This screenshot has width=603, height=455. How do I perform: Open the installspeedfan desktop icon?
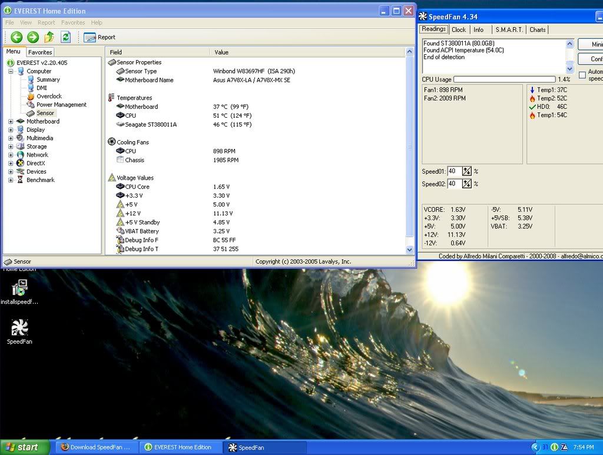19,291
